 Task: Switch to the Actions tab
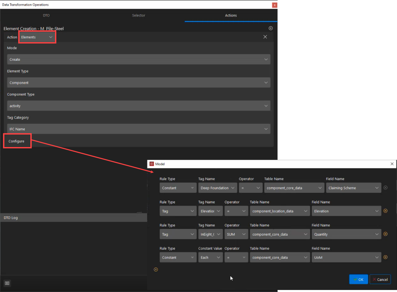(231, 16)
